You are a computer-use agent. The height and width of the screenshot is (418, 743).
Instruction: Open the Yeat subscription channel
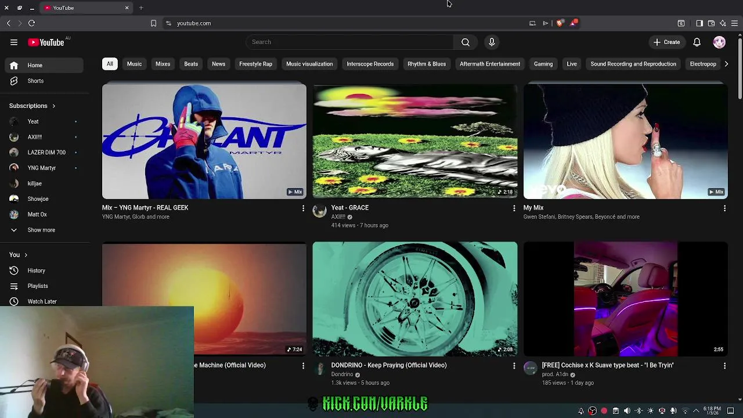(x=44, y=121)
